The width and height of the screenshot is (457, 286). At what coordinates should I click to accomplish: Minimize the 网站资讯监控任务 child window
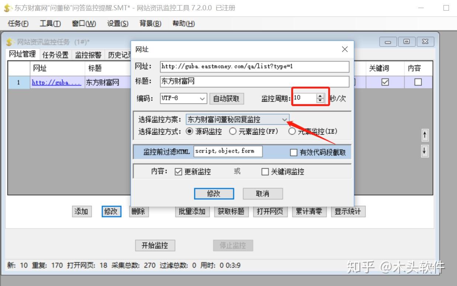click(388, 42)
